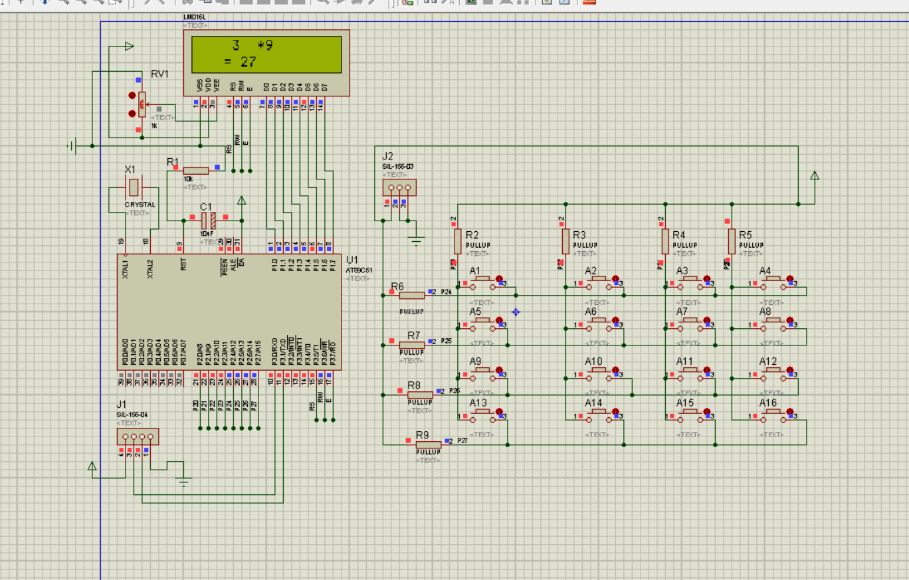Select the R4 pullup resistor
The image size is (909, 580).
coord(665,241)
